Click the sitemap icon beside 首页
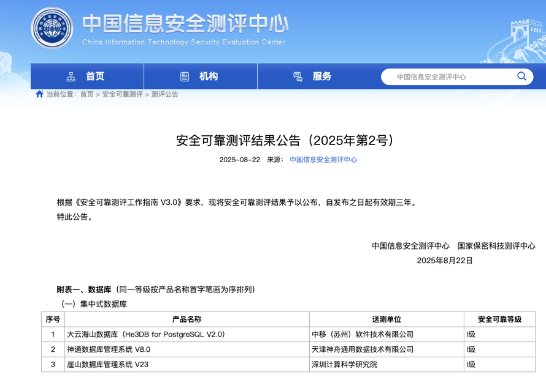This screenshot has height=380, width=546. tap(71, 76)
